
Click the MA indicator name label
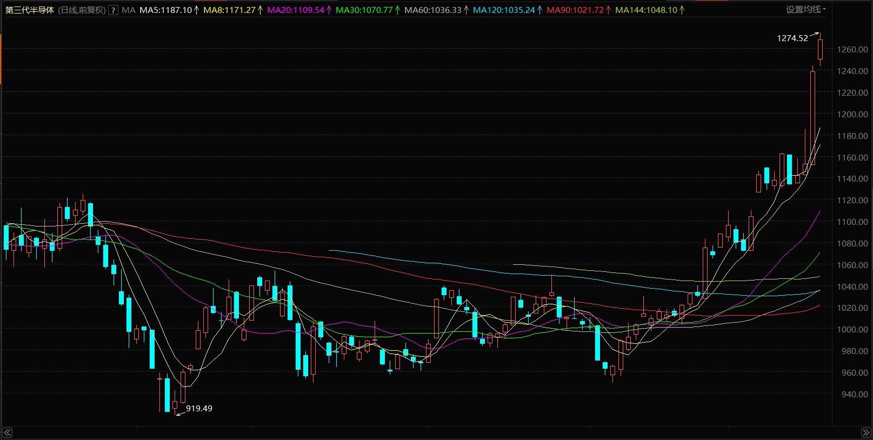click(129, 10)
